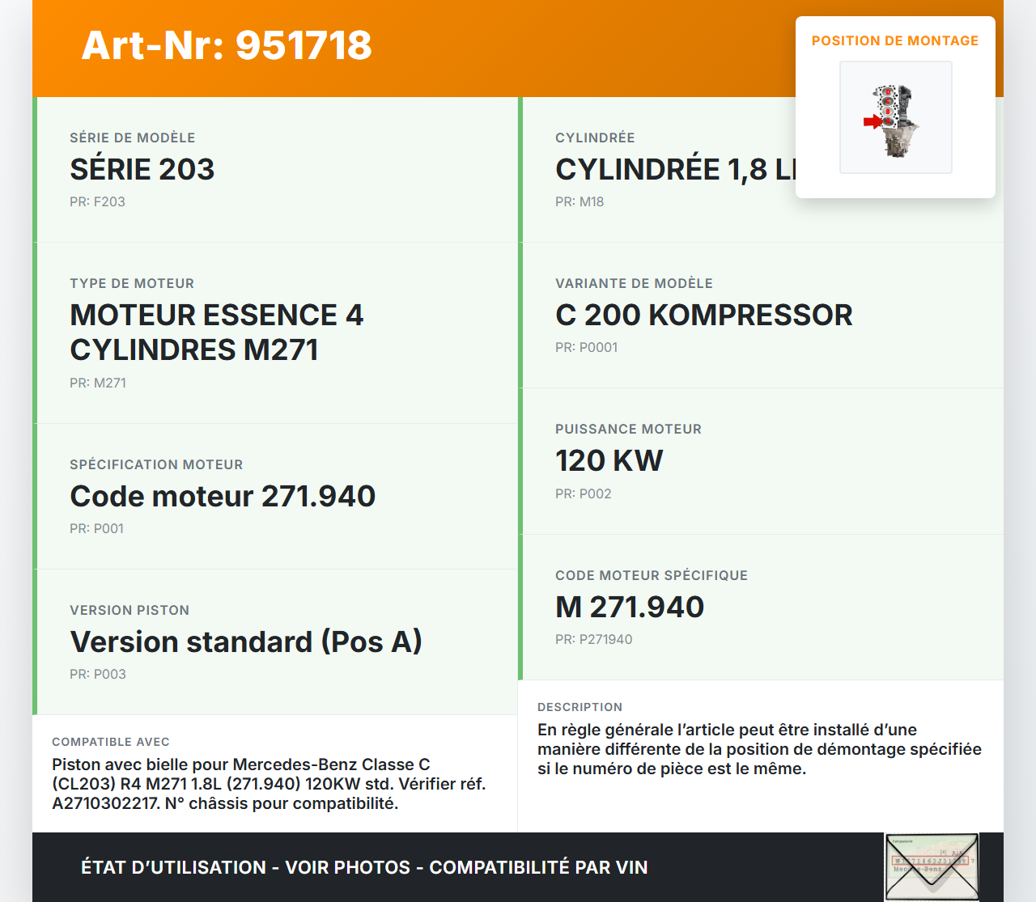The height and width of the screenshot is (902, 1036).
Task: Click the "COMPATIBLE AVEC" label
Action: coord(111,742)
